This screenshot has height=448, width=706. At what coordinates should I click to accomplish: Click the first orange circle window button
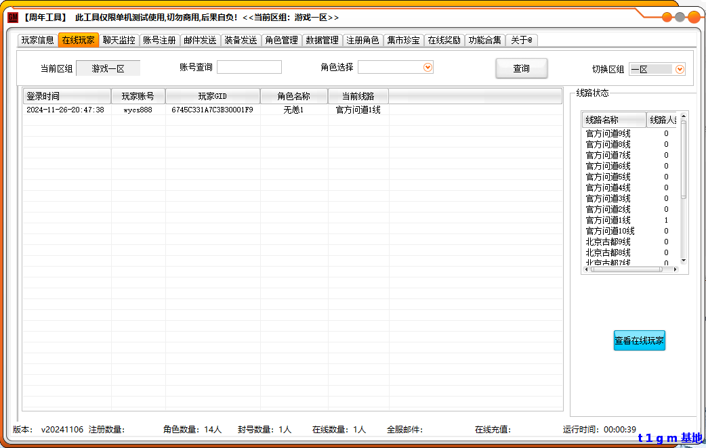[x=667, y=18]
